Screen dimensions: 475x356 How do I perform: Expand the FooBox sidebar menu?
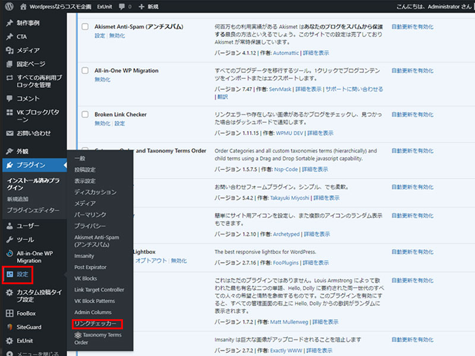[26, 313]
